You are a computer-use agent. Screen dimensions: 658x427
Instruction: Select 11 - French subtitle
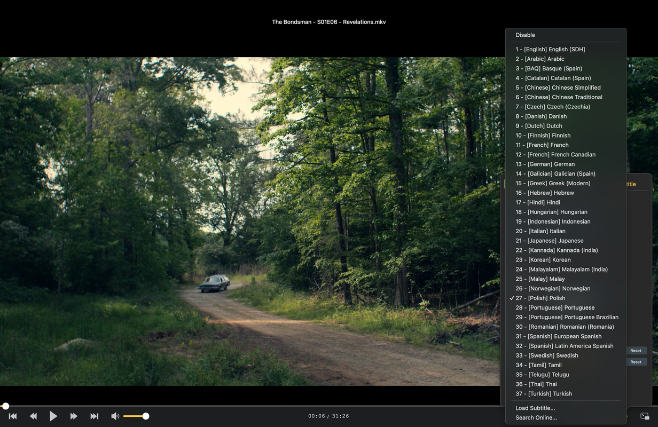pyautogui.click(x=566, y=146)
